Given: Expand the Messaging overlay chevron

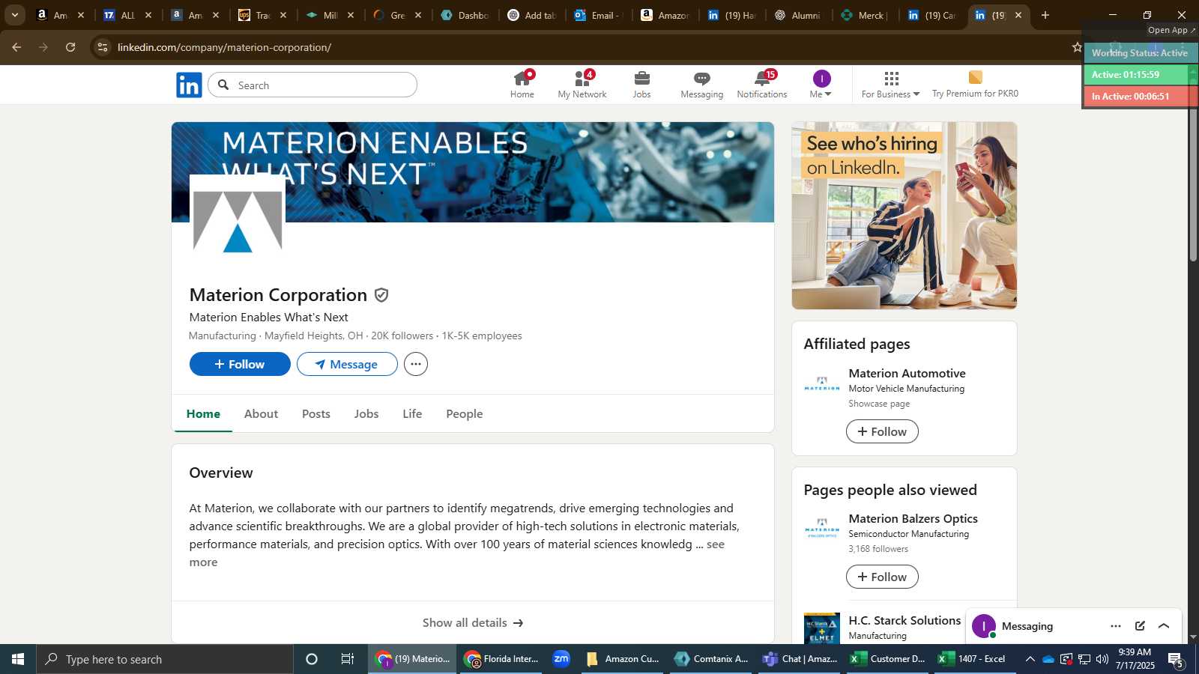Looking at the screenshot, I should point(1164,626).
